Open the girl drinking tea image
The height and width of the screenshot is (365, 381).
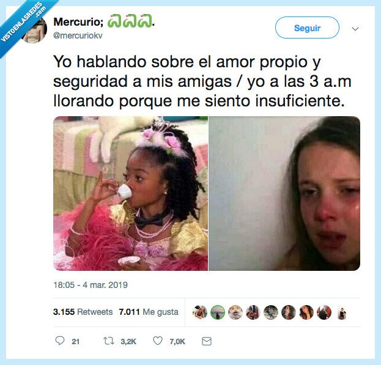point(130,194)
